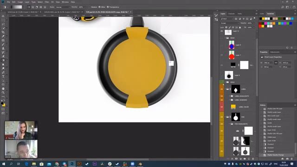Screen dimensions: 297x167
Task: Expand the LABEL SHADOWS group
Action: pyautogui.click(x=230, y=100)
